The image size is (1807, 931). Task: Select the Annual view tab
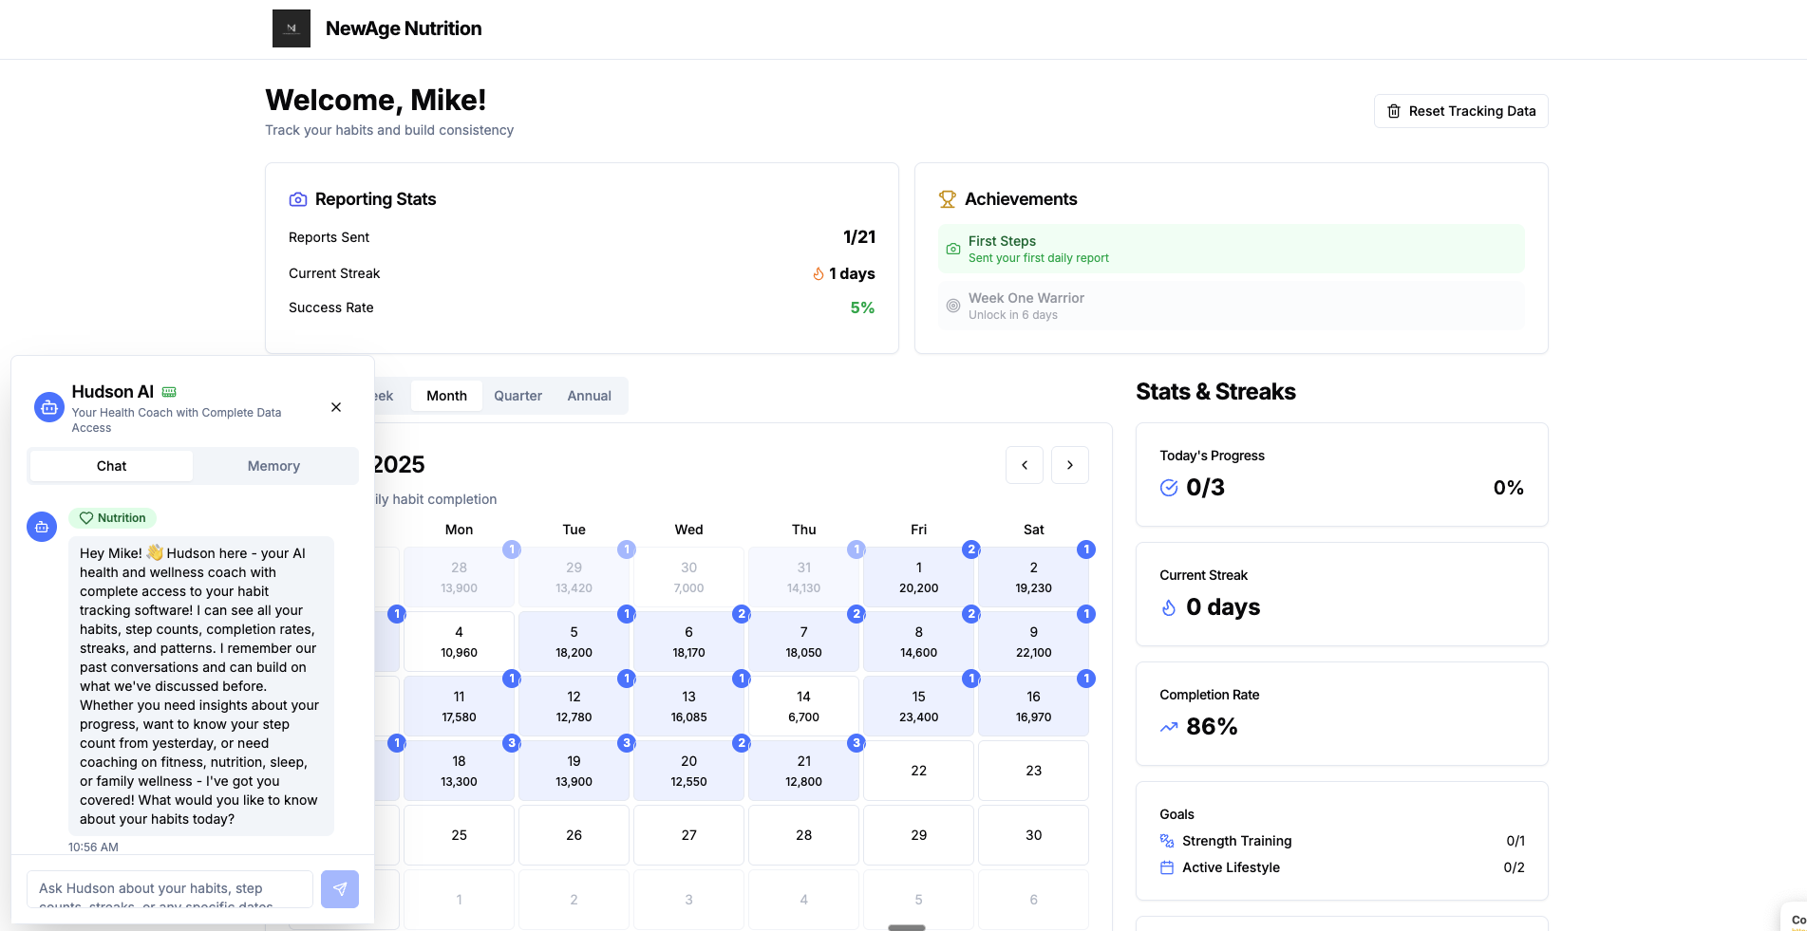(x=589, y=396)
